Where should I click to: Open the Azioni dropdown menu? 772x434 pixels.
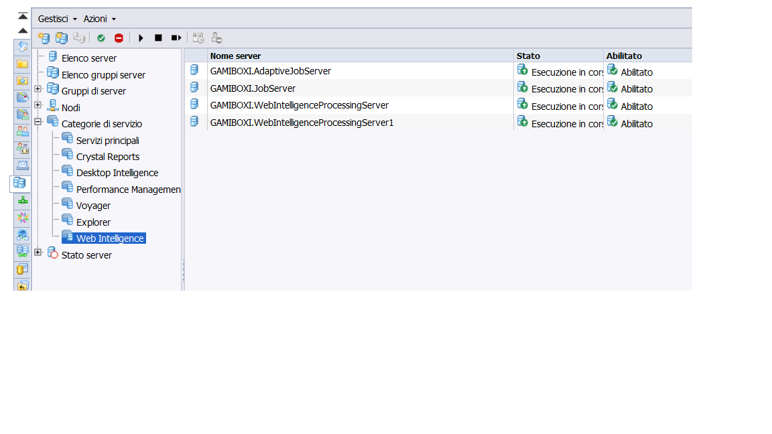[x=99, y=19]
